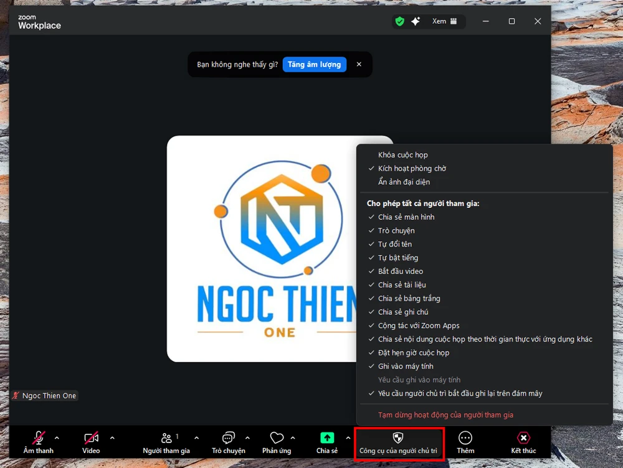The height and width of the screenshot is (468, 623).
Task: Select Khóa cuộc họp menu item
Action: point(403,155)
